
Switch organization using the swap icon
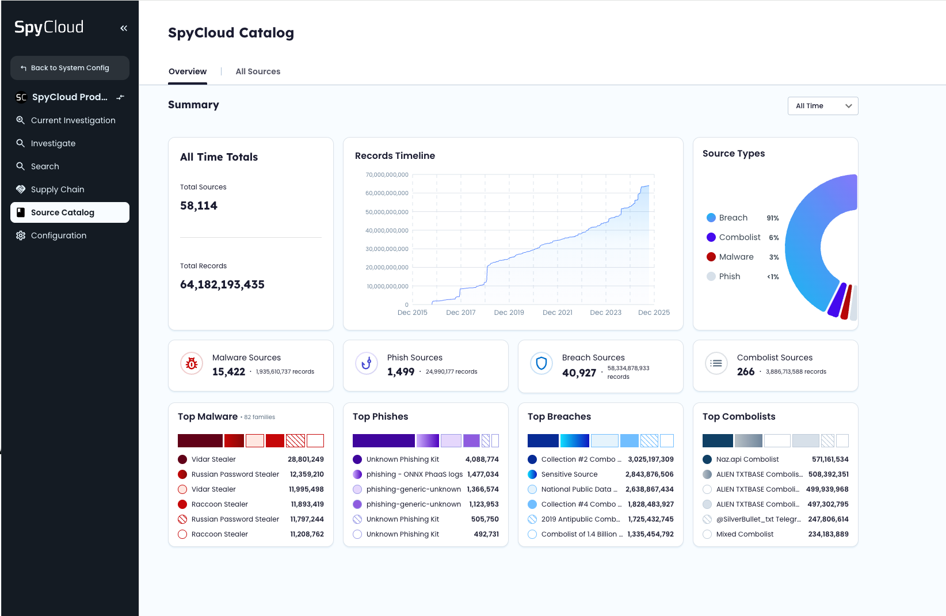pos(120,97)
